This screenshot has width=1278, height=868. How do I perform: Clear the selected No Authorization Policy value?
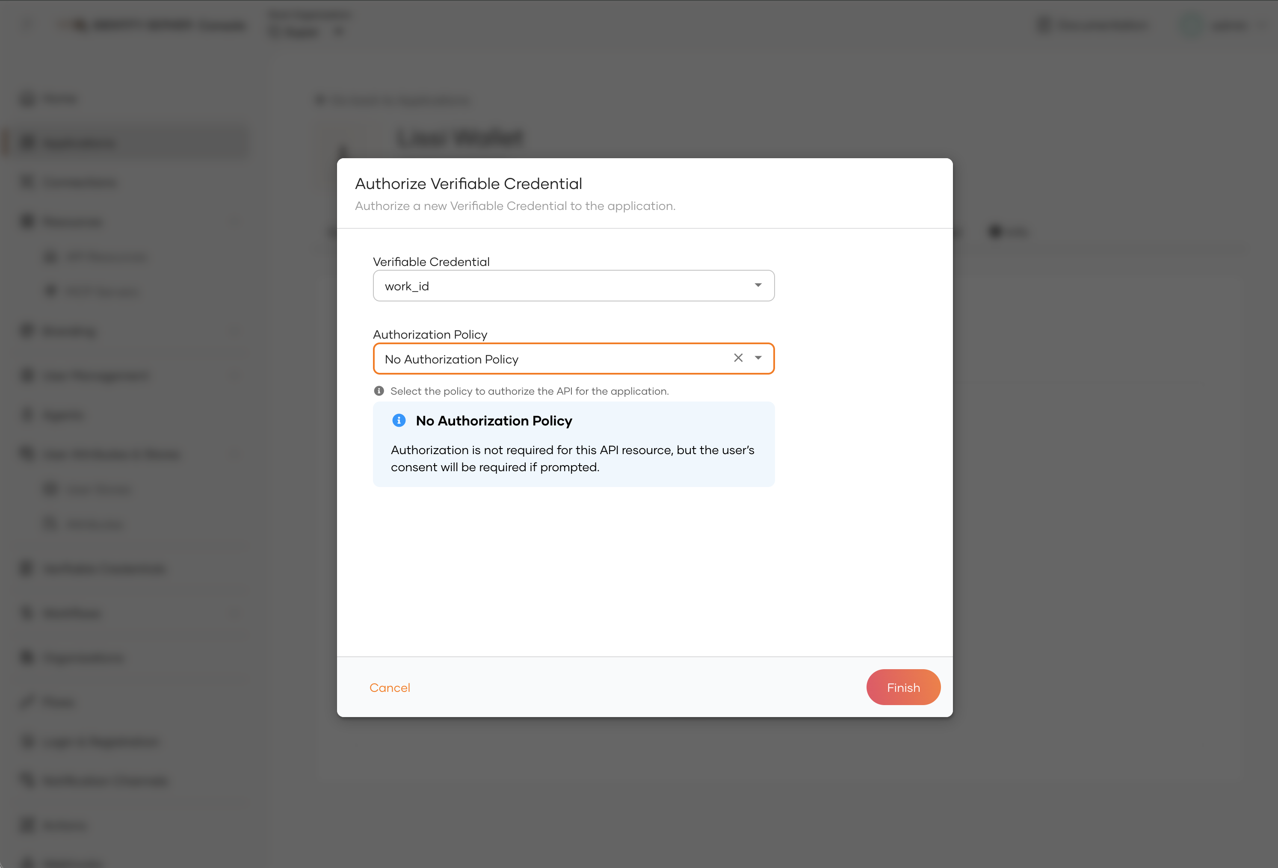point(738,358)
